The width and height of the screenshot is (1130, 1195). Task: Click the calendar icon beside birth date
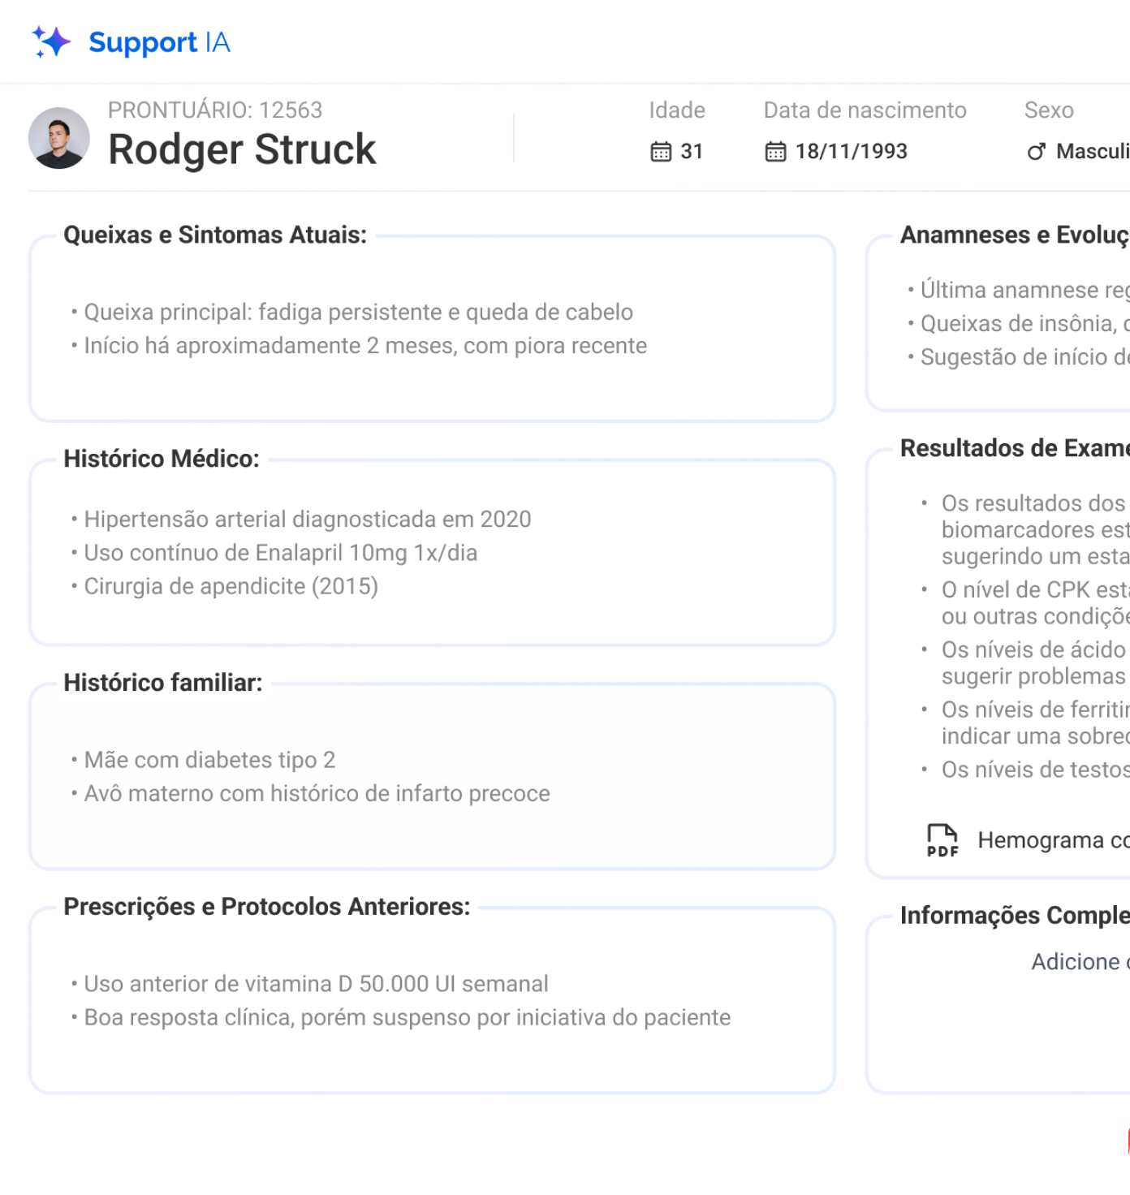click(775, 152)
